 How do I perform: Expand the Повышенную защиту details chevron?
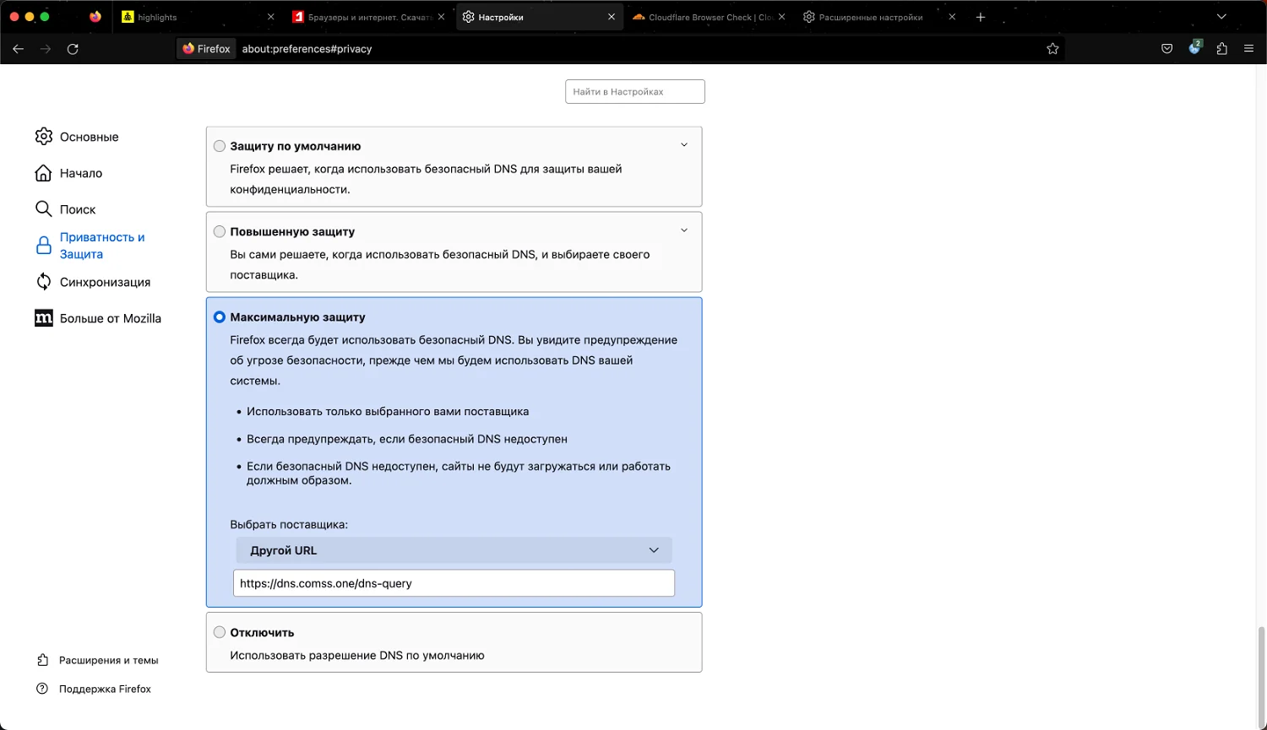coord(684,230)
